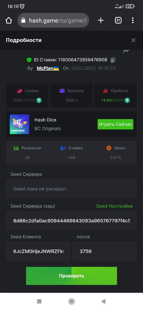Image resolution: width=143 pixels, height=310 pixels.
Task: Open McPlan user profile link
Action: pos(48,68)
